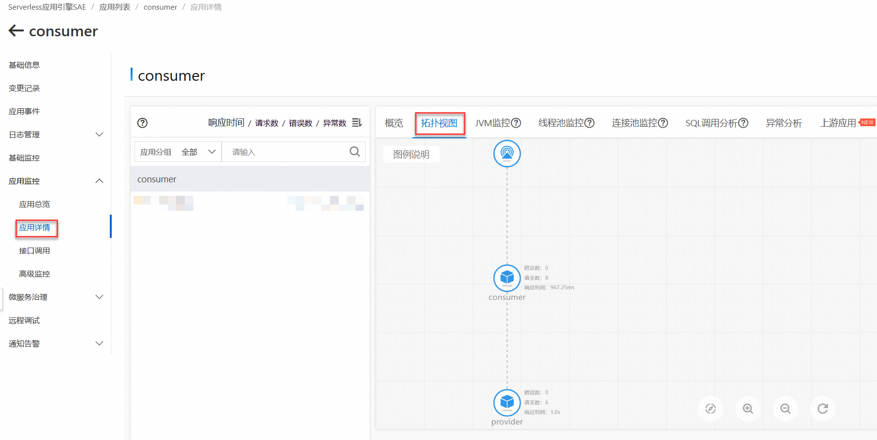Zoom in on the topology view
Viewport: 877px width, 440px height.
point(748,409)
